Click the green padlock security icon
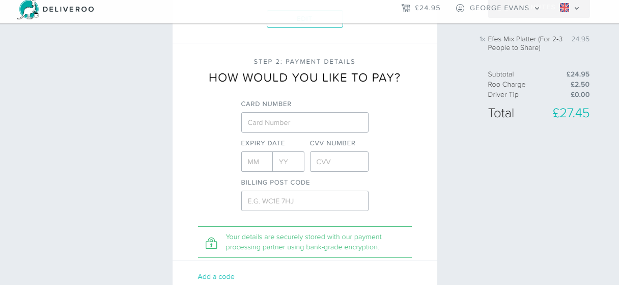The height and width of the screenshot is (285, 619). 211,243
